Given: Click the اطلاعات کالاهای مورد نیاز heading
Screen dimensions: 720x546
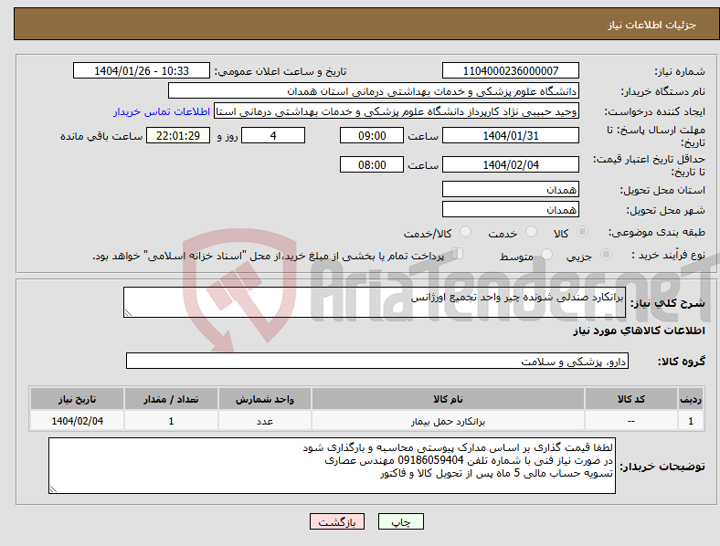Looking at the screenshot, I should (x=639, y=331).
